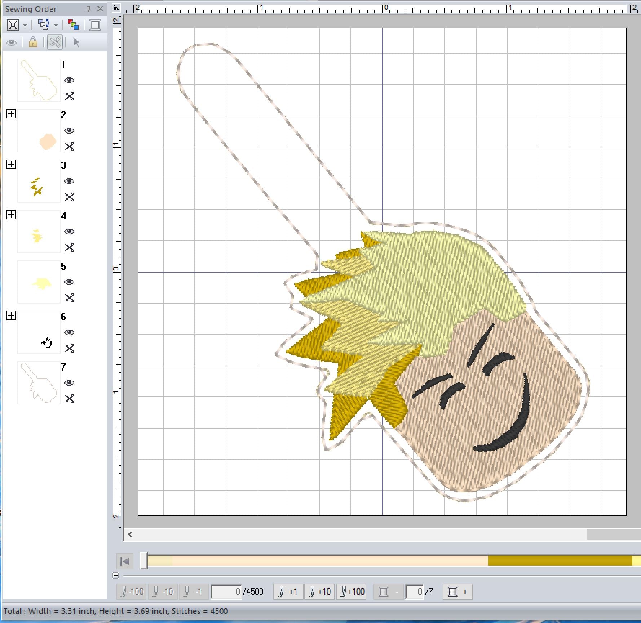Collapse the simulator controls with minus icon

[116, 575]
